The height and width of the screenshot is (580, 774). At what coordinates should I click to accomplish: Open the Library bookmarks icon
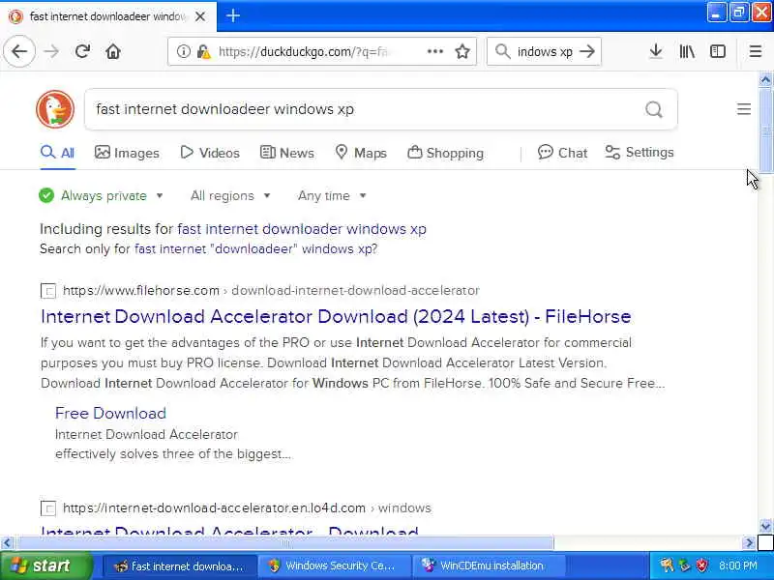pyautogui.click(x=687, y=51)
